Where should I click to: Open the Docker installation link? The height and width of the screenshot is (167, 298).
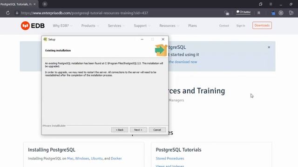pyautogui.click(x=116, y=158)
